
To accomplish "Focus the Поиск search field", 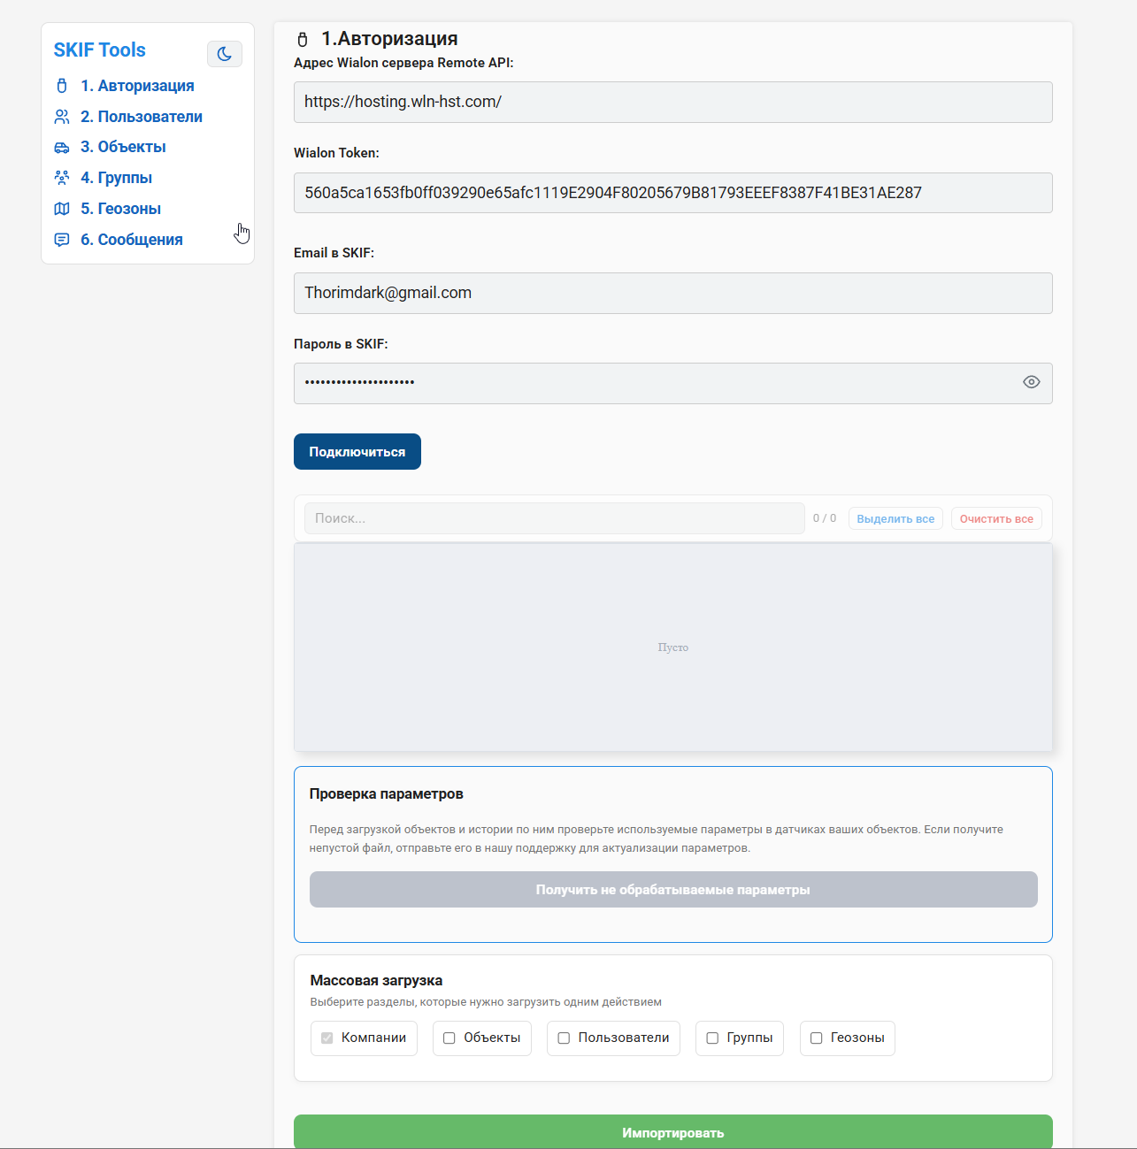I will tap(554, 518).
